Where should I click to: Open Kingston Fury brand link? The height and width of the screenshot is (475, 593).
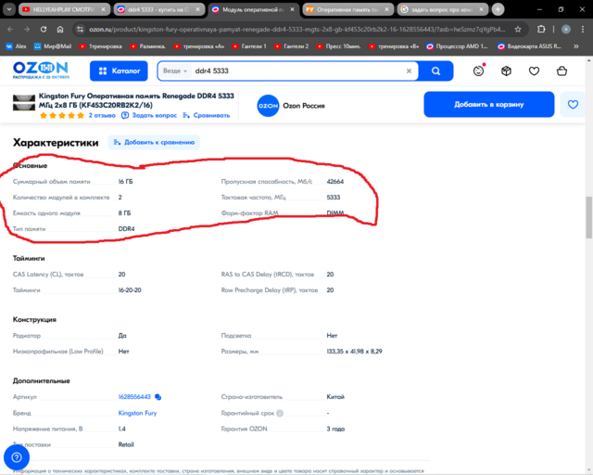tap(137, 413)
